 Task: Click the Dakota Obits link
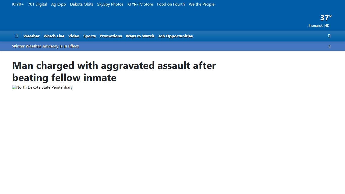[82, 4]
